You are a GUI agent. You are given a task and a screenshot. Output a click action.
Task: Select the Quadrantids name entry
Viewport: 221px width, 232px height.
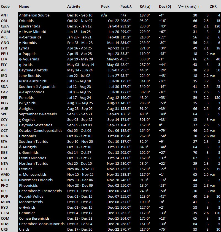(x=29, y=26)
